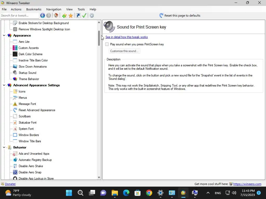
Task: Click the Enable Stickers for Desktop icon
Action: click(15, 23)
